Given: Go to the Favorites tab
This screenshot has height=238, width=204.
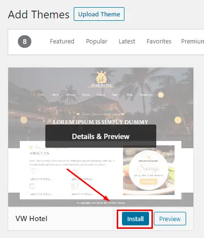Looking at the screenshot, I should (x=159, y=42).
